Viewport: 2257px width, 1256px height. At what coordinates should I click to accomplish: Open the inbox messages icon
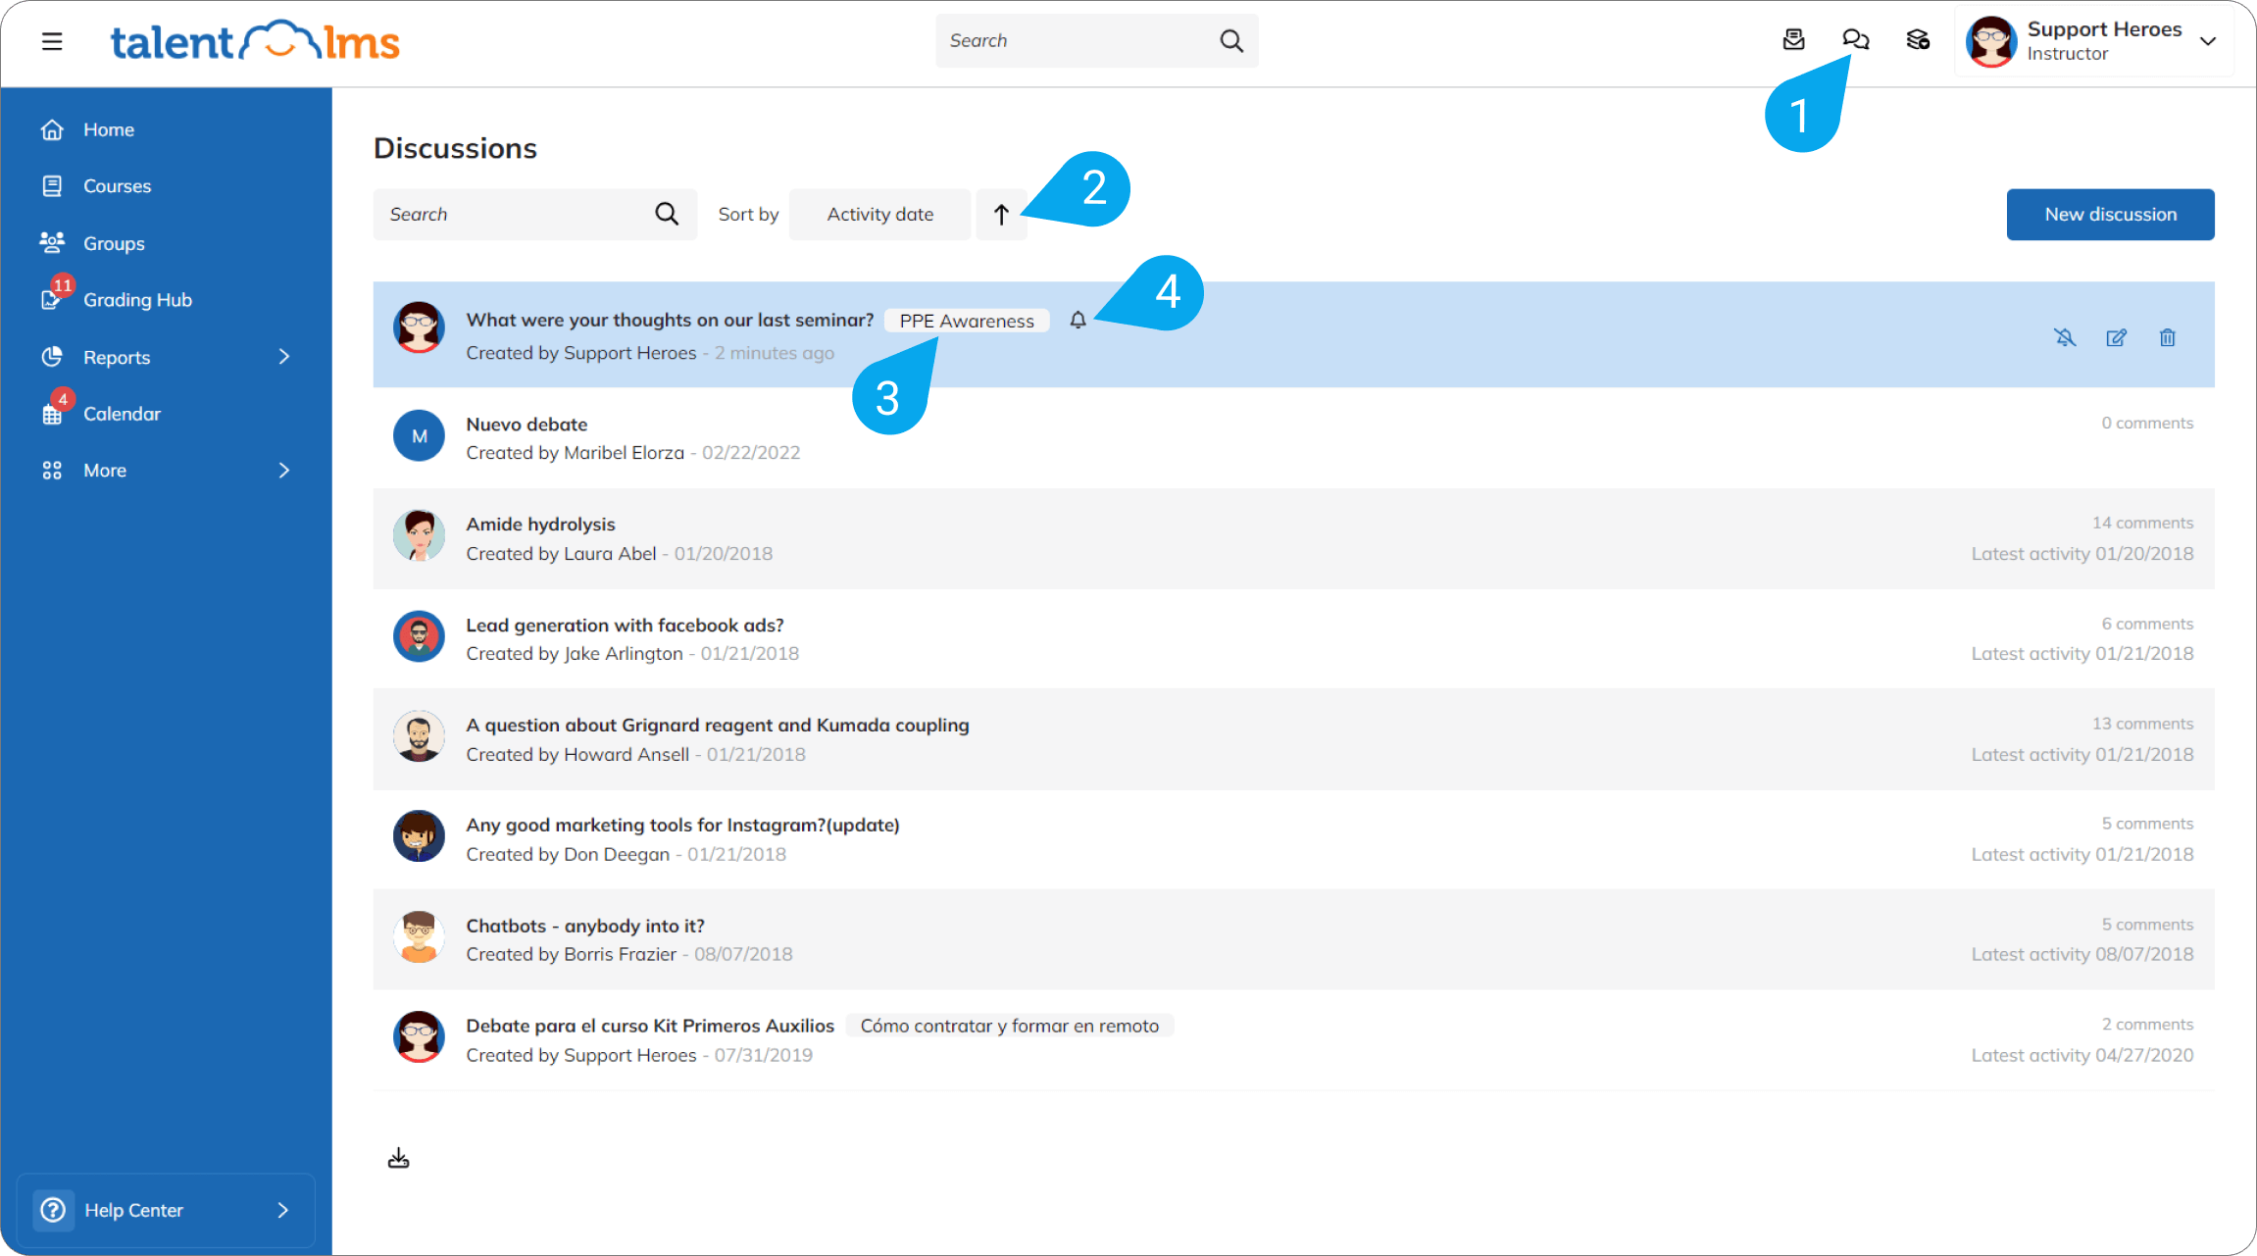tap(1793, 40)
